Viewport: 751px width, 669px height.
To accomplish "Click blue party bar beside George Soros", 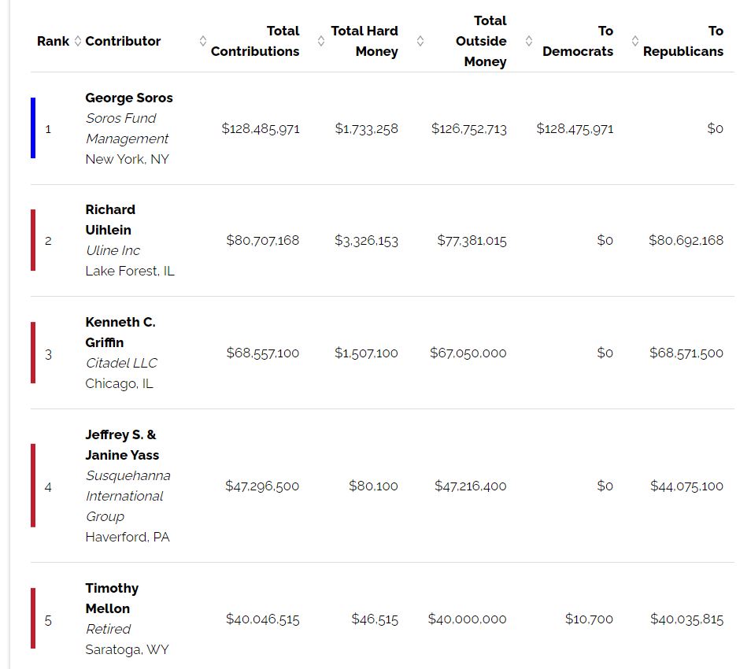I will [33, 128].
